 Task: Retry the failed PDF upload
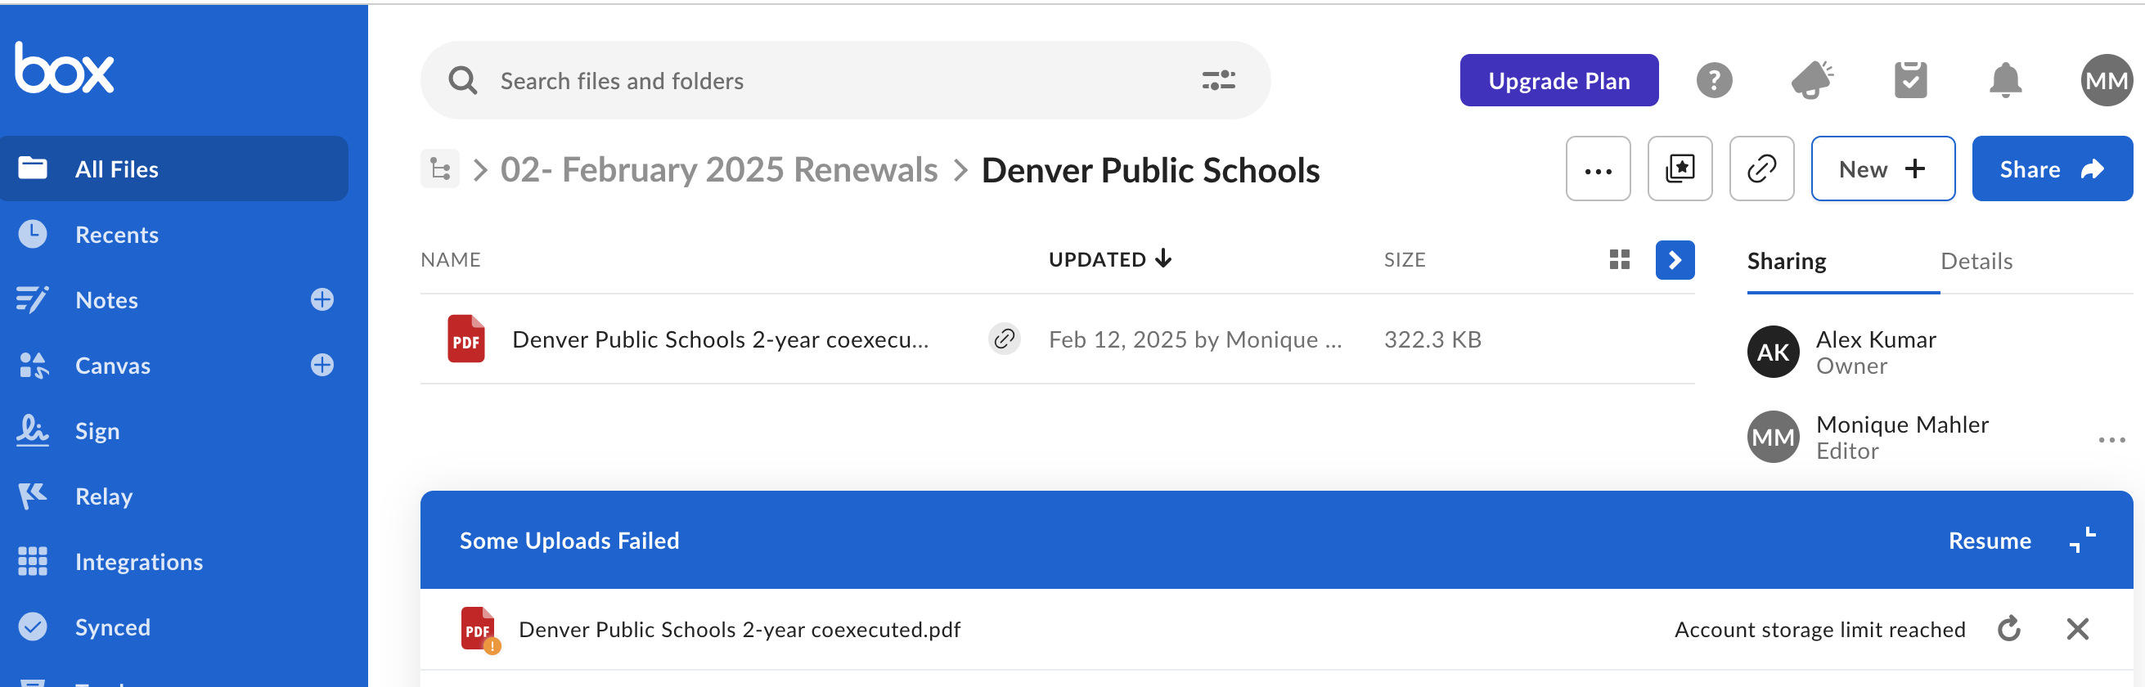click(2008, 629)
